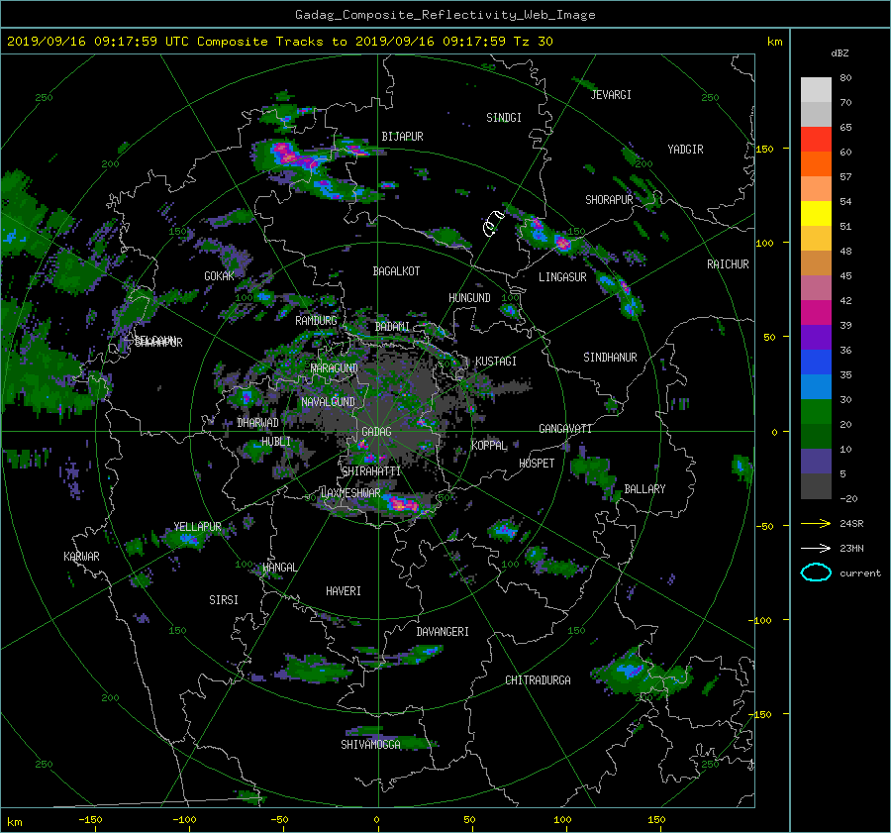Click the SINDGI city label
The image size is (891, 833).
pos(504,118)
